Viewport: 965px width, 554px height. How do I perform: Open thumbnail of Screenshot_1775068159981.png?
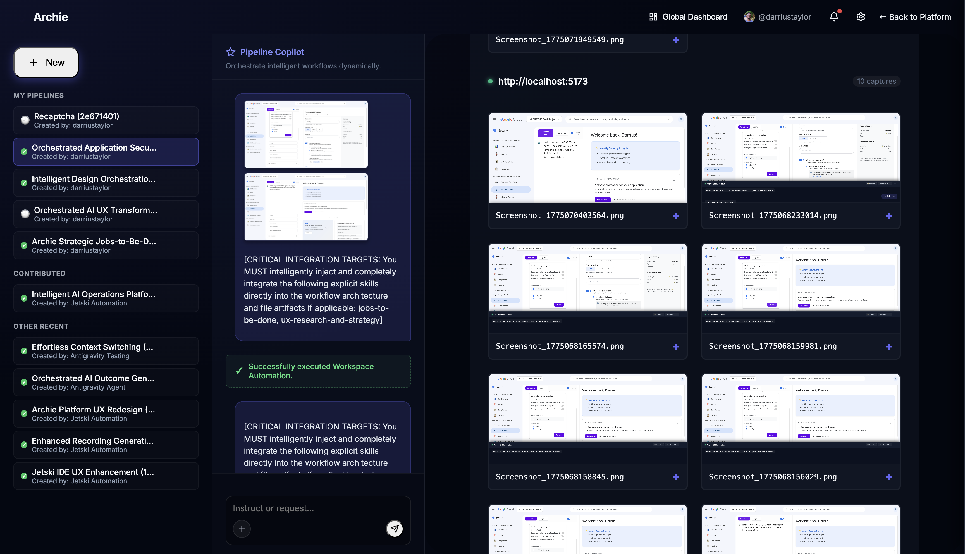[801, 289]
